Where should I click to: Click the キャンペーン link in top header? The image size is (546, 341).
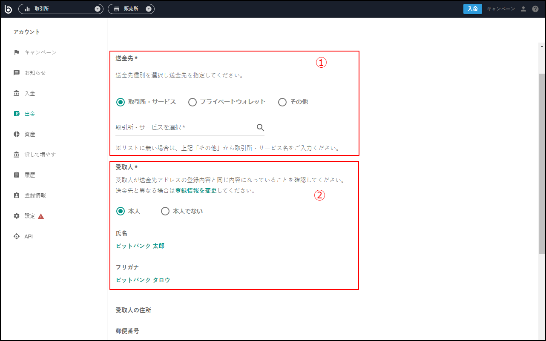(x=501, y=9)
